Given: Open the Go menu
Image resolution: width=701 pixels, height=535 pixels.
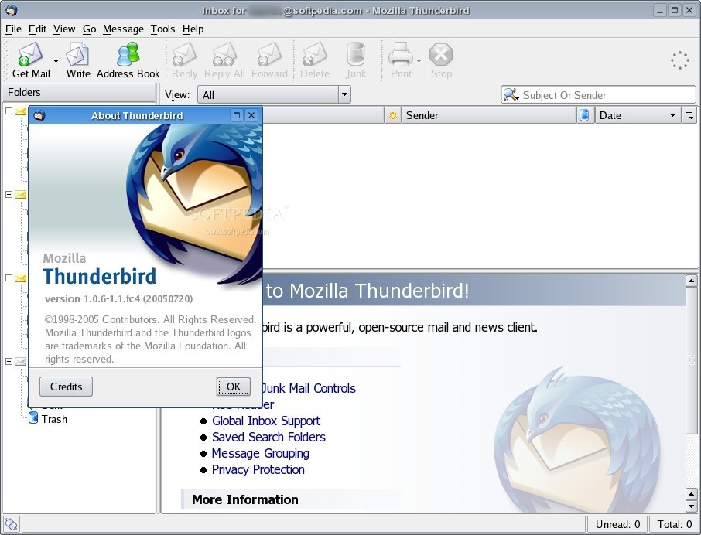Looking at the screenshot, I should click(x=90, y=29).
